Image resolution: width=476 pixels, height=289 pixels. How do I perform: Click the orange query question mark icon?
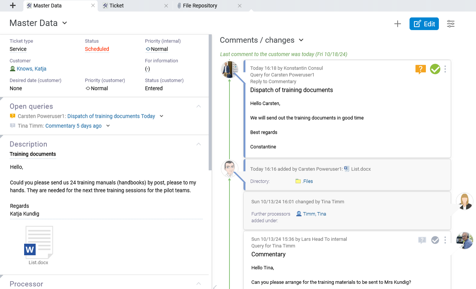(x=420, y=69)
